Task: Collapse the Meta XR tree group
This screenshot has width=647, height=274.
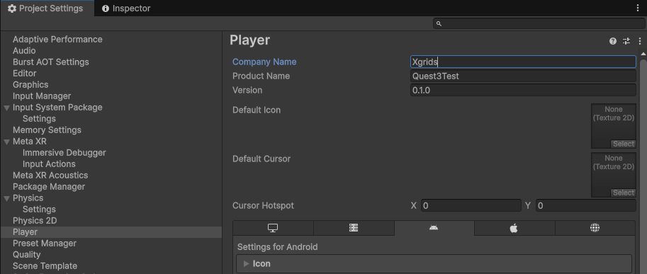Action: point(6,142)
